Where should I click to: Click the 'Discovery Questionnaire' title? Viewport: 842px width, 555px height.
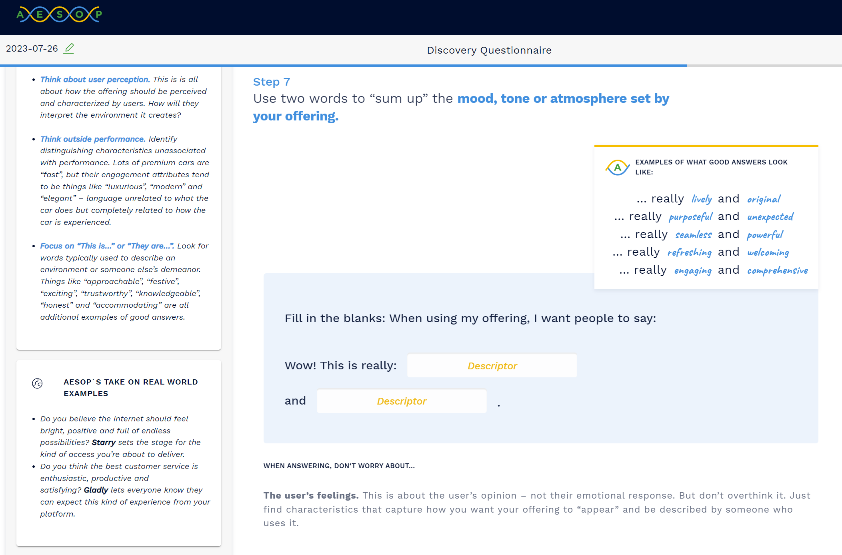(489, 50)
